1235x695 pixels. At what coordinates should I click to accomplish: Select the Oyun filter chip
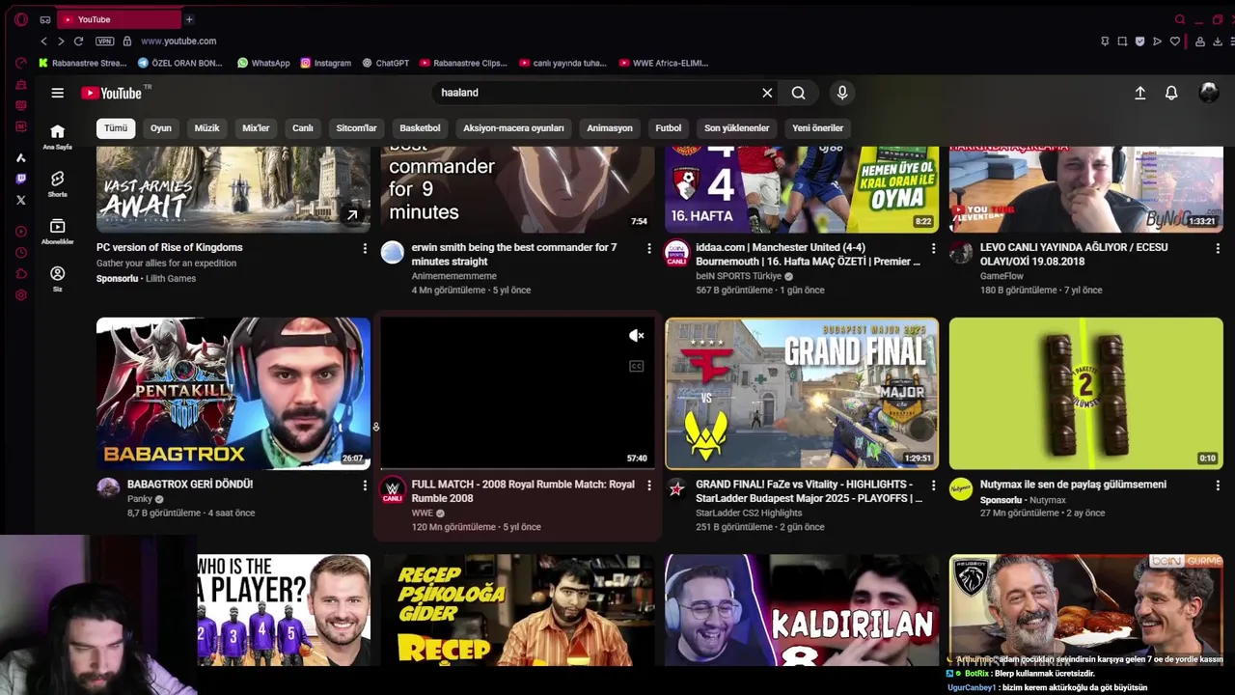(x=161, y=127)
